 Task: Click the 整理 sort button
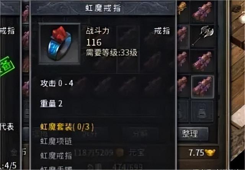pos(193,134)
